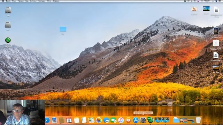Open the Safari menu in menu bar
The width and height of the screenshot is (223, 125).
(8, 1)
